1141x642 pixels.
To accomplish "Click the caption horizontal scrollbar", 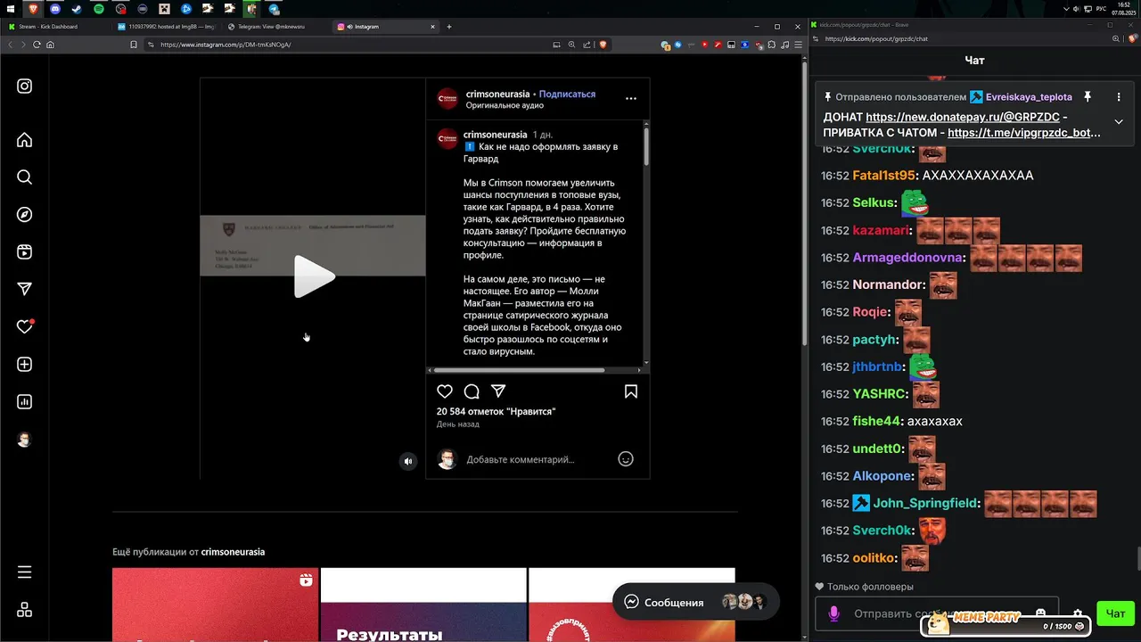I will 519,370.
